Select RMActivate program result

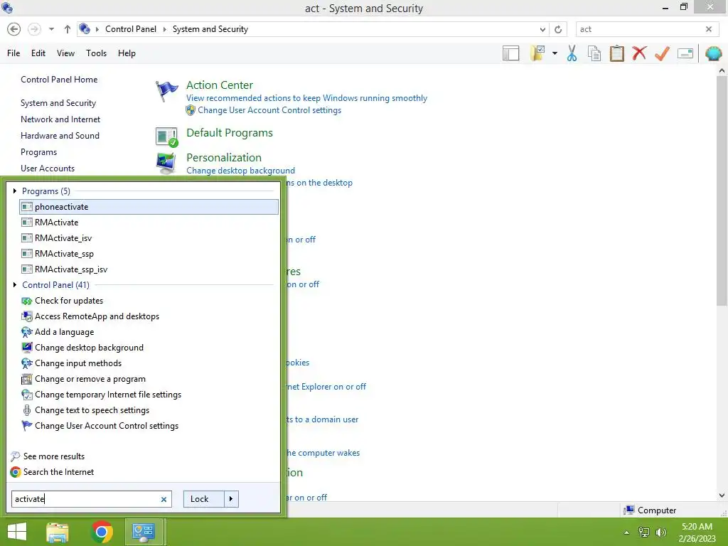[149, 223]
